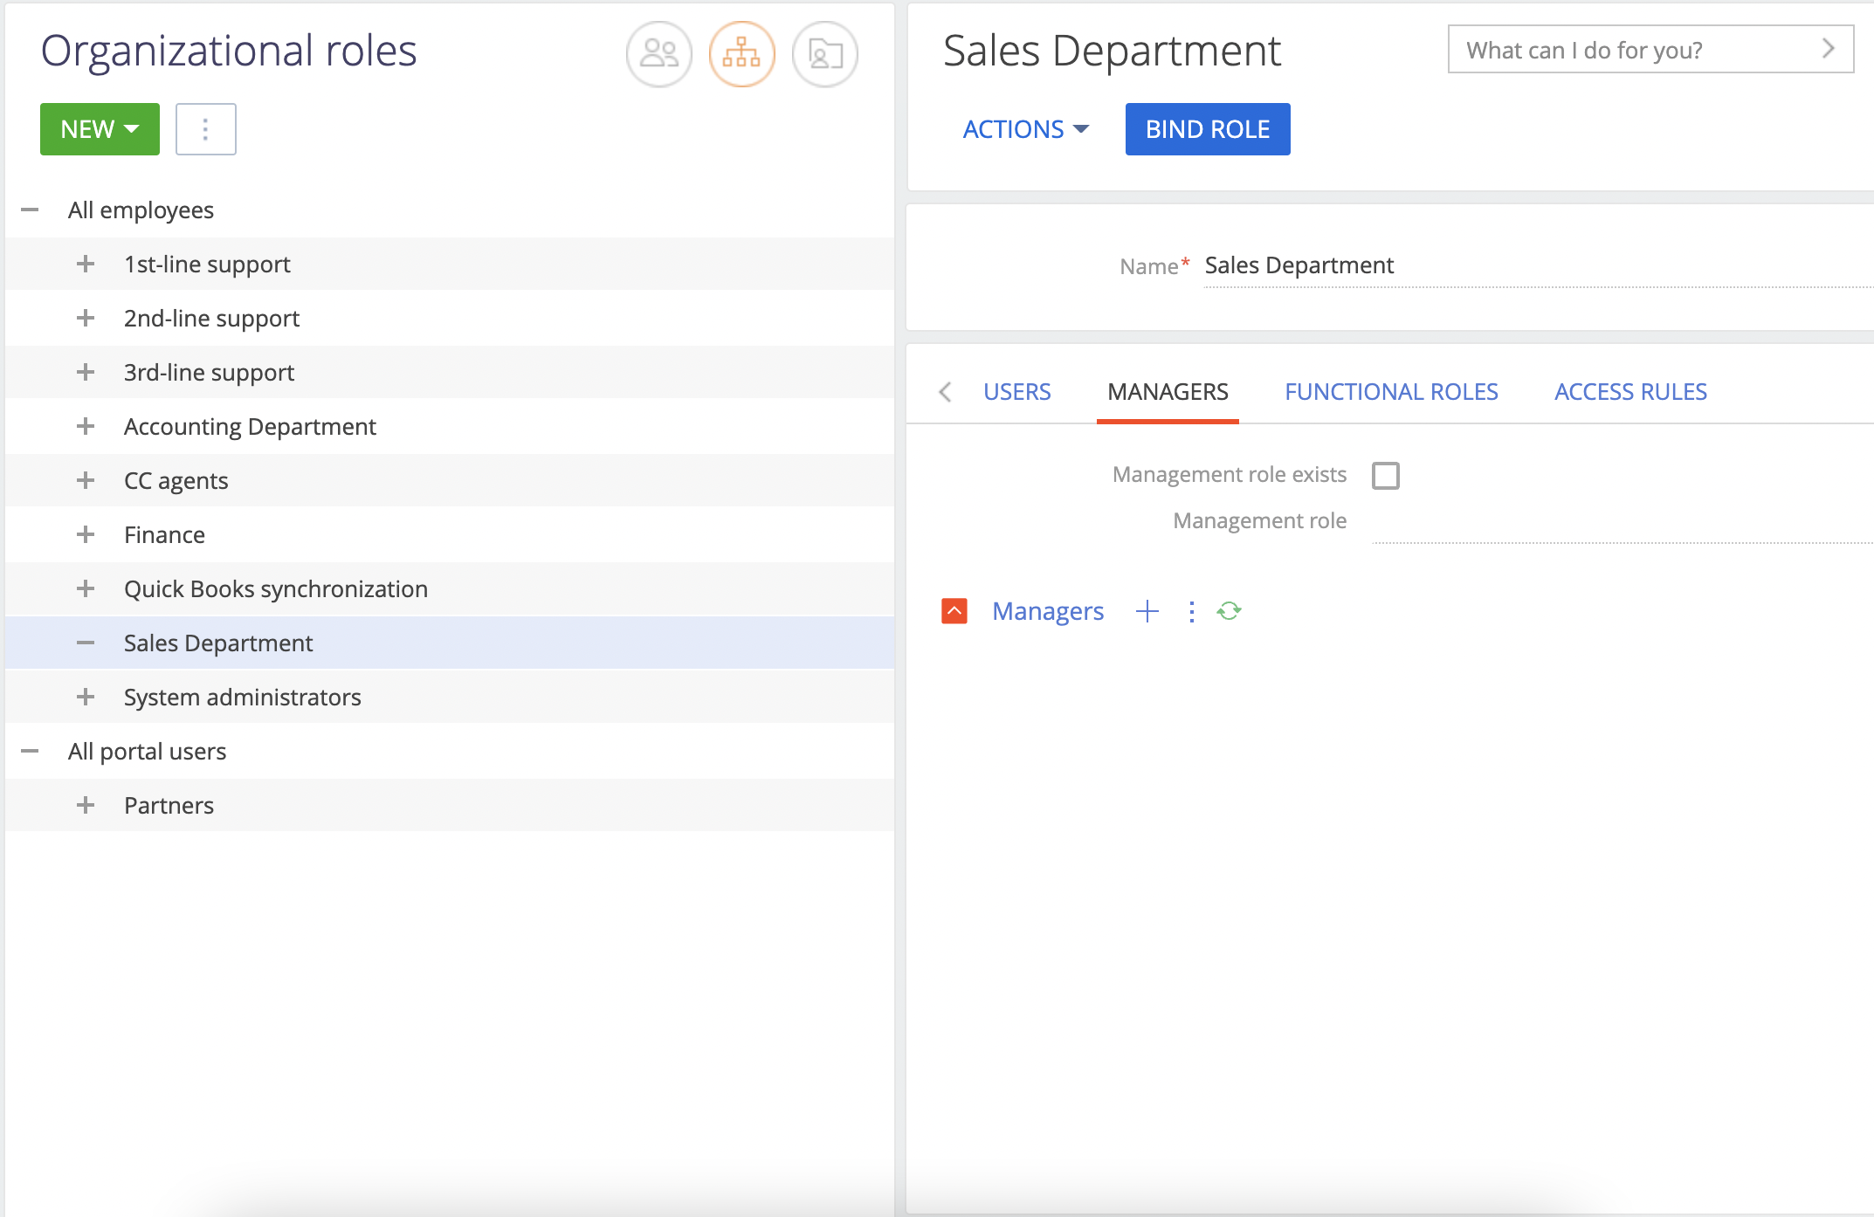Select 2nd-line support role
The image size is (1874, 1217).
point(211,318)
